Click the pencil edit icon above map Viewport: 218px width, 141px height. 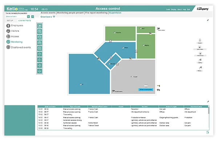(x=208, y=20)
